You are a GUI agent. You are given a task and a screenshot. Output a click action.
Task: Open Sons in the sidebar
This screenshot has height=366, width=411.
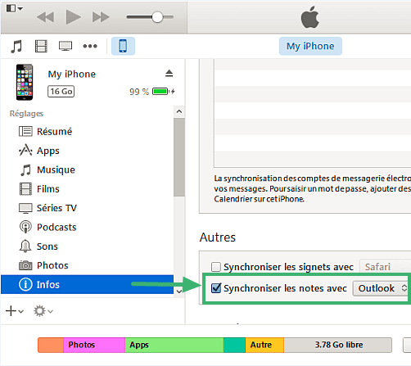pyautogui.click(x=88, y=246)
